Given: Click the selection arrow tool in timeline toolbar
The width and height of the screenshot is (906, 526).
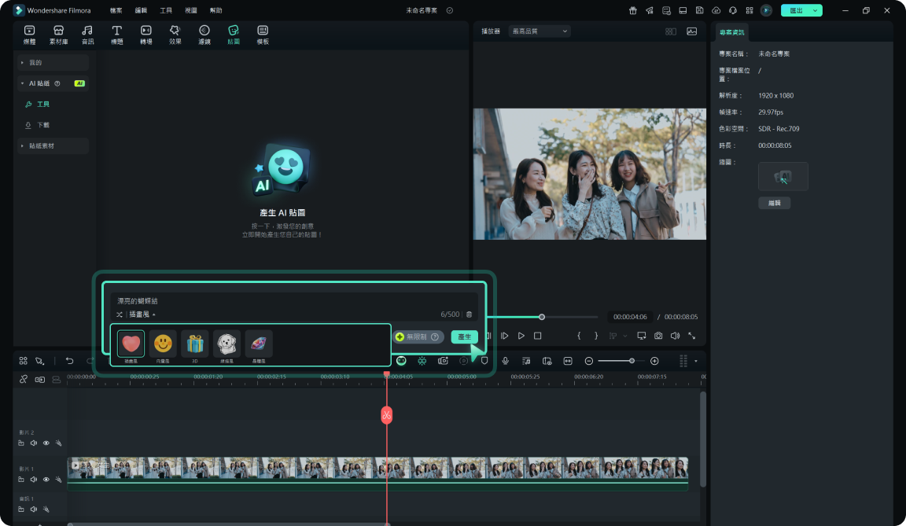Looking at the screenshot, I should [40, 361].
